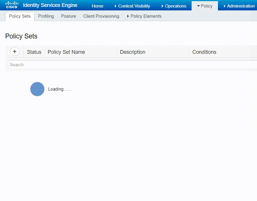Add a new policy set with plus button

[15, 51]
